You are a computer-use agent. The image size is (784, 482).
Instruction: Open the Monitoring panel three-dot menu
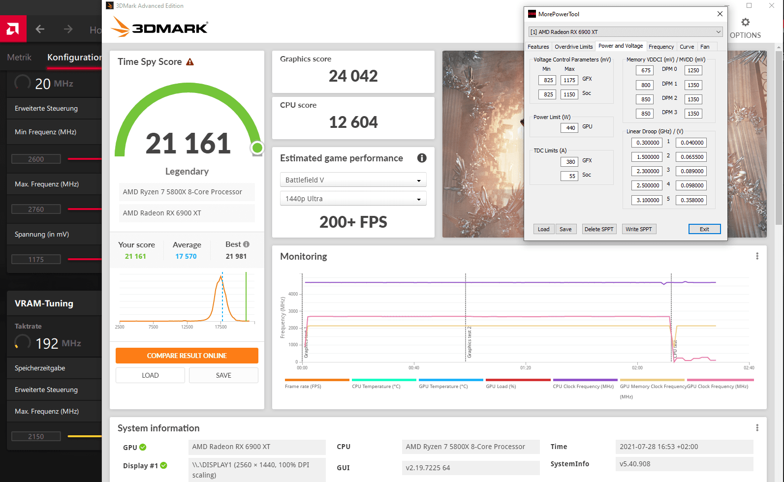[x=757, y=256]
